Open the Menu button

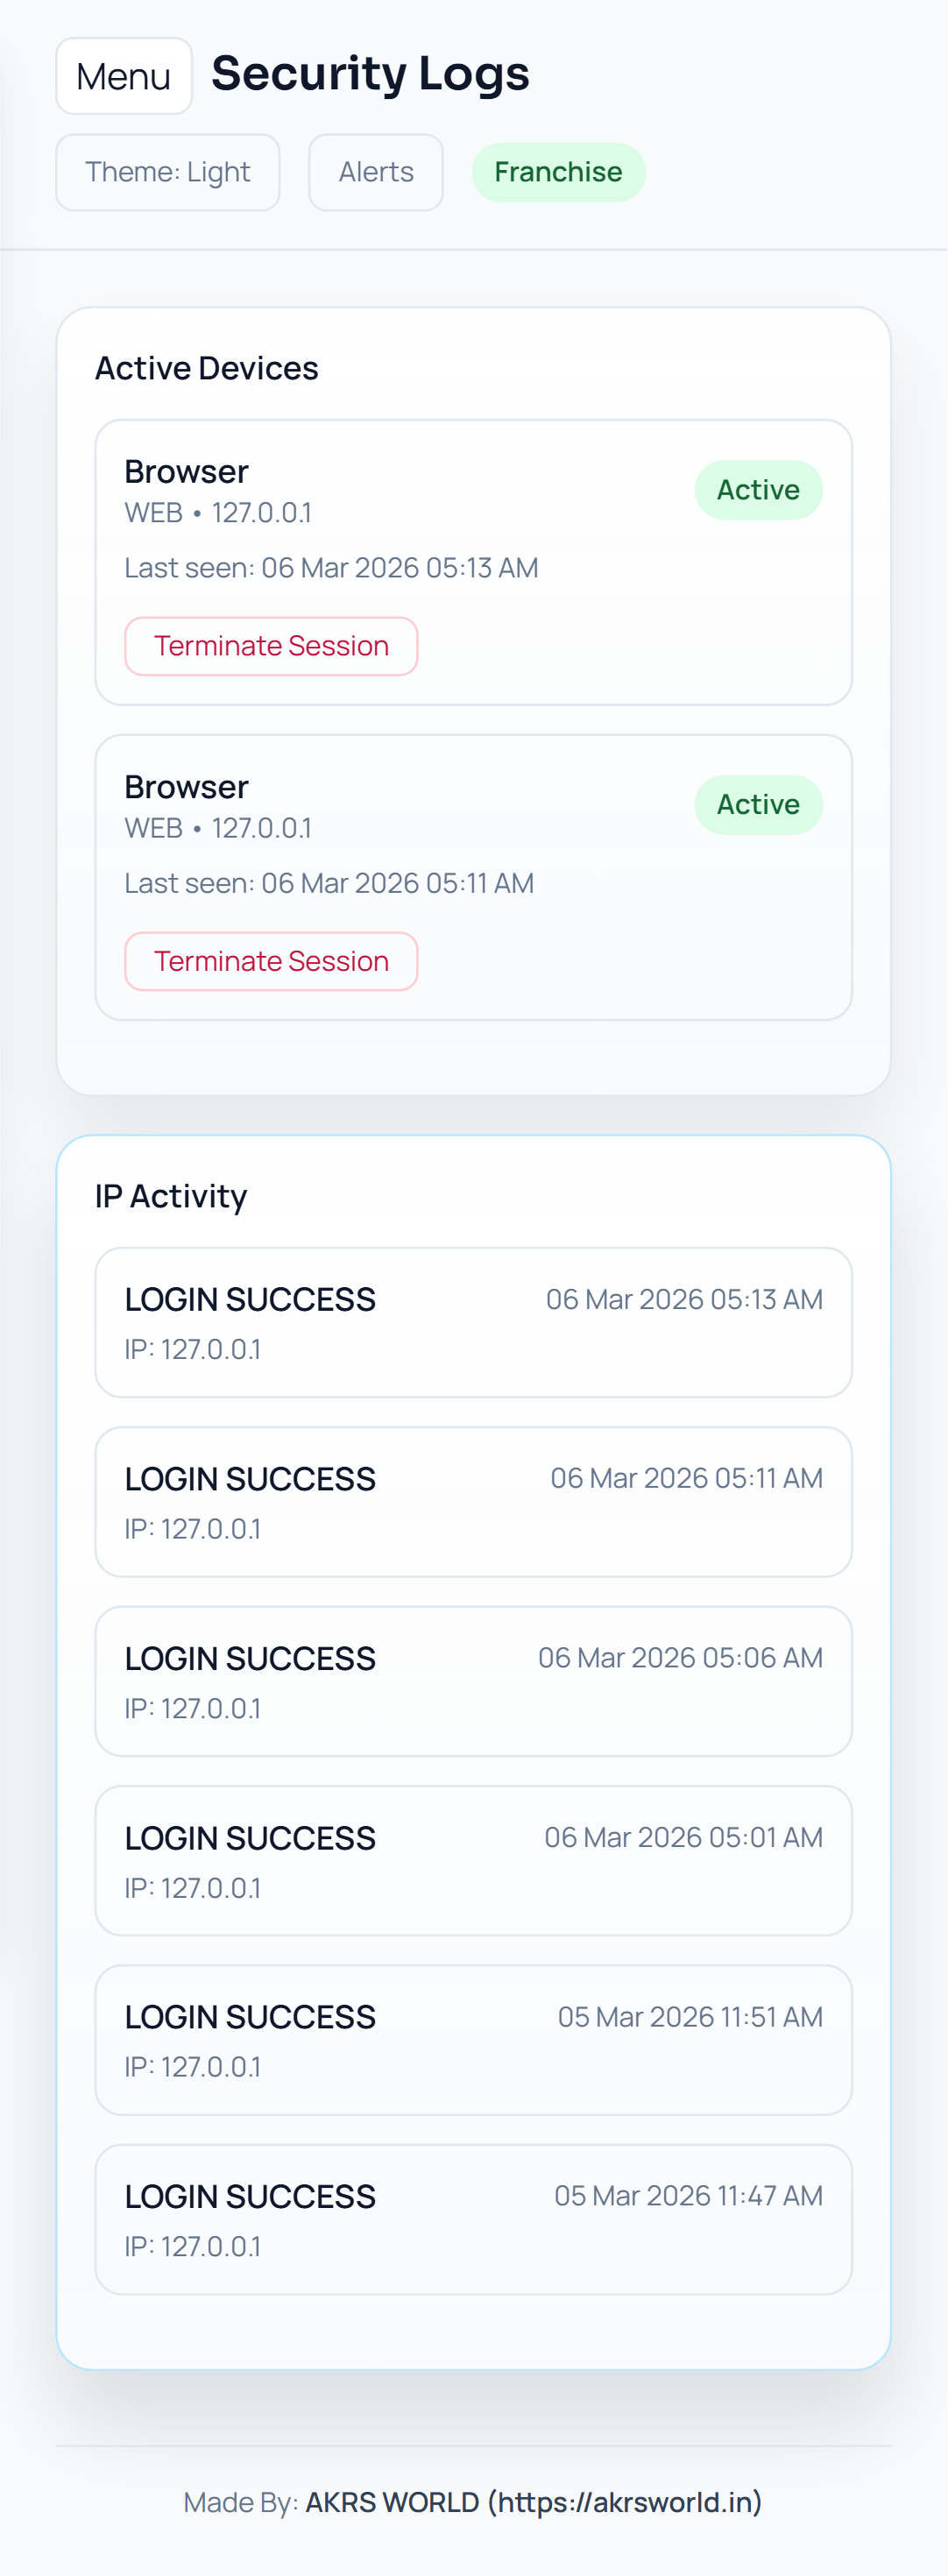click(x=124, y=76)
